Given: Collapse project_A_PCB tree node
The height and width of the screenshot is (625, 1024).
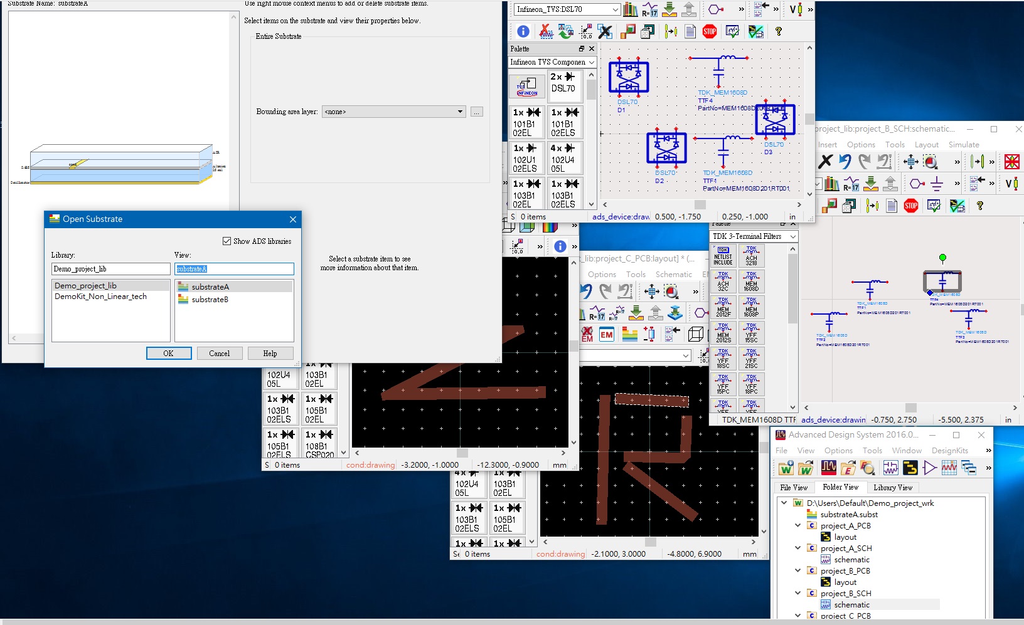Looking at the screenshot, I should [797, 525].
